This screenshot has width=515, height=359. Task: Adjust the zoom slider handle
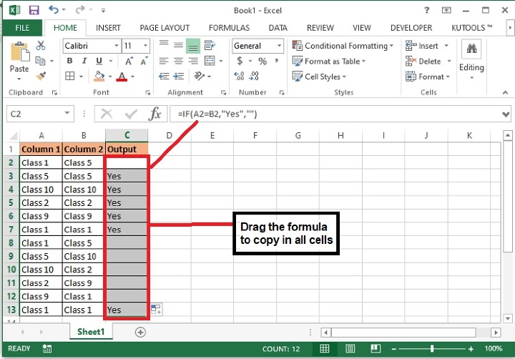pyautogui.click(x=432, y=349)
